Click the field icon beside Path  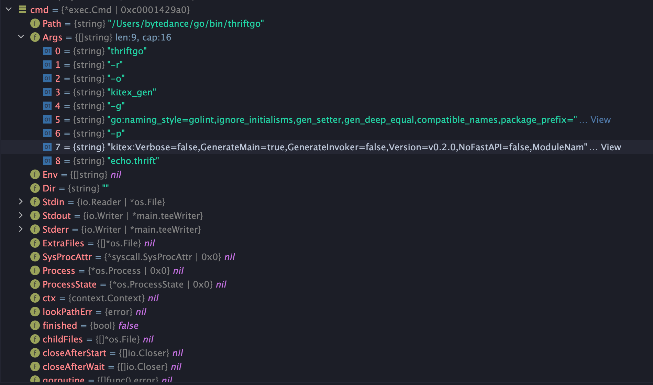click(34, 24)
